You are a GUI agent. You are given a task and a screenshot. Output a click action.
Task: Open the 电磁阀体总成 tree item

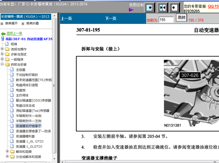click(x=25, y=106)
